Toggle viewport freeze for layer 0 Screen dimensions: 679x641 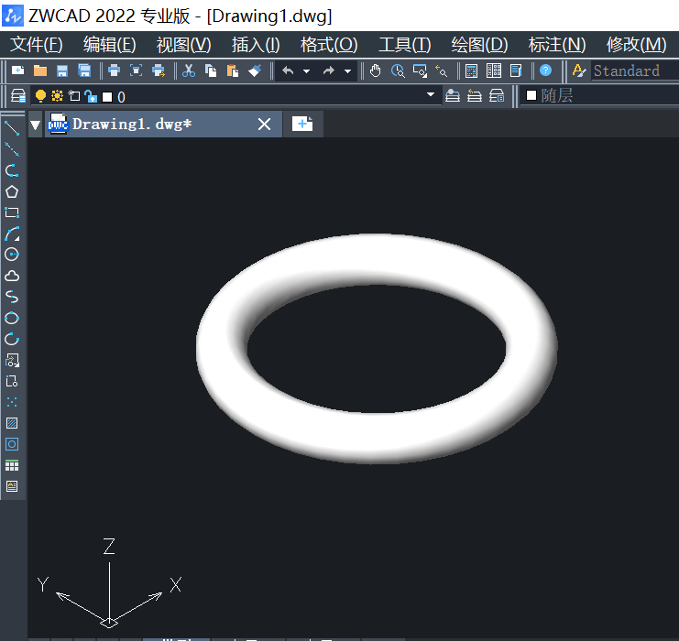pyautogui.click(x=74, y=95)
